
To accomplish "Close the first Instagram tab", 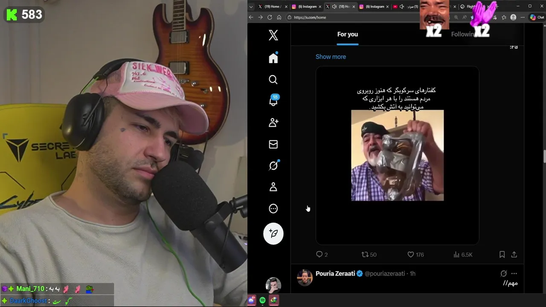I will click(320, 6).
